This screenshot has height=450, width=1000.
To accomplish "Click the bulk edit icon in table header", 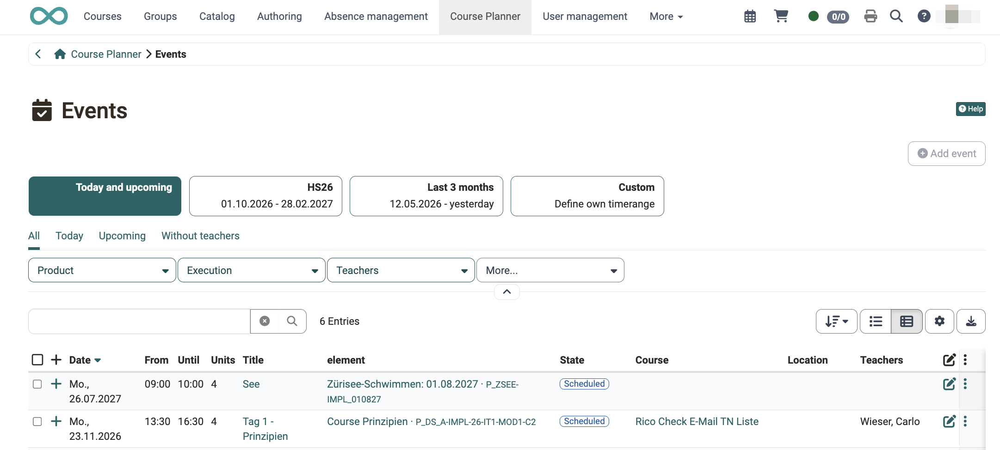I will (x=949, y=360).
